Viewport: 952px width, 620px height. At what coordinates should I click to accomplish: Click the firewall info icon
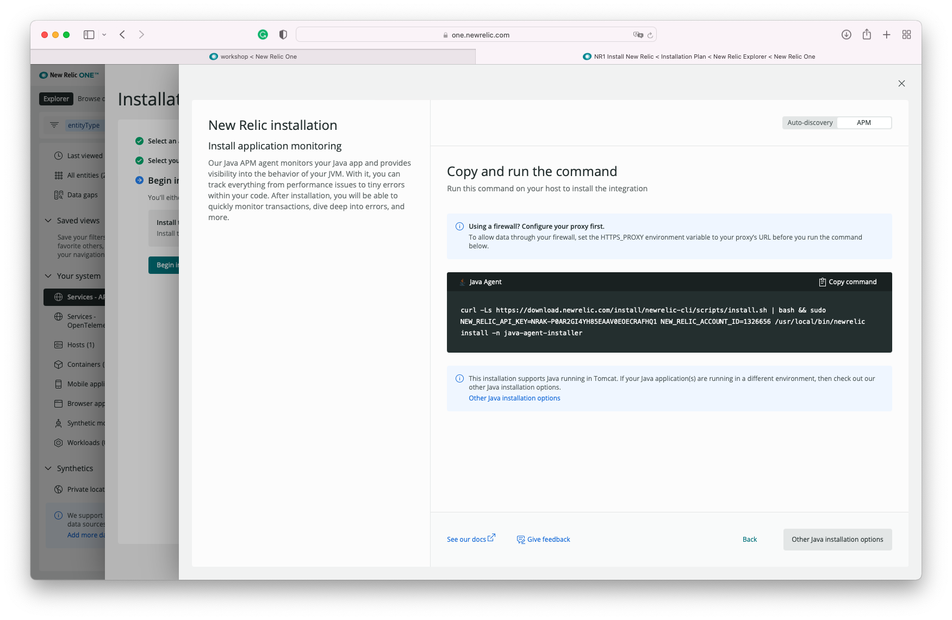(459, 227)
